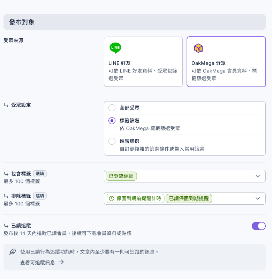Click the 已登錄保固 tag chip
Viewport: 272px width, 279px height.
coord(121,176)
